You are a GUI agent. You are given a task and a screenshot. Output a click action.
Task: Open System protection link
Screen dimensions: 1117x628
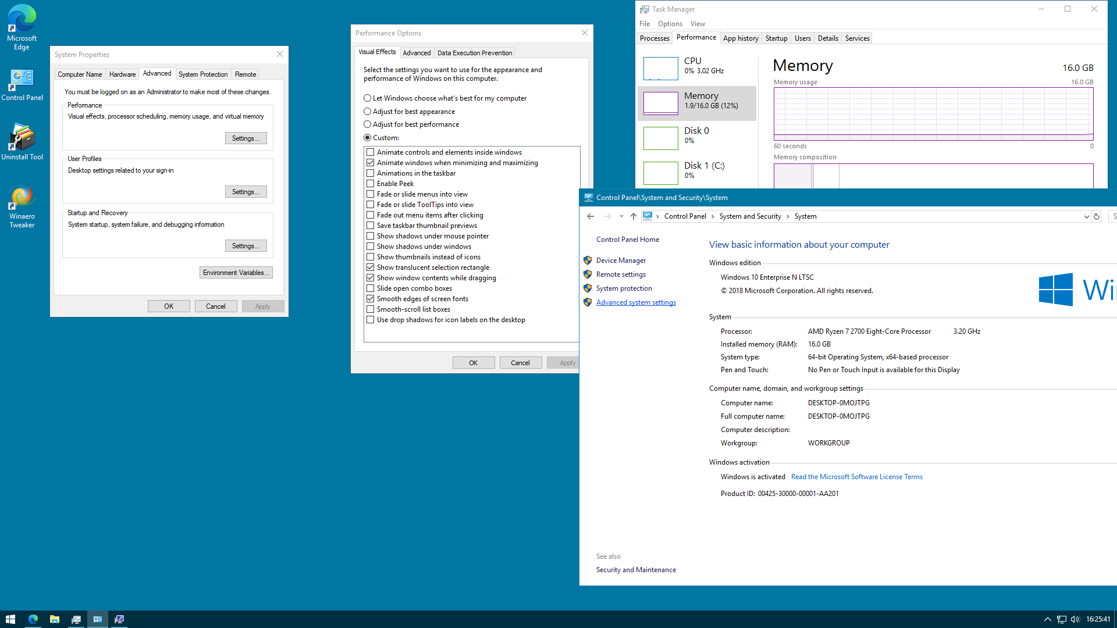[x=624, y=288]
